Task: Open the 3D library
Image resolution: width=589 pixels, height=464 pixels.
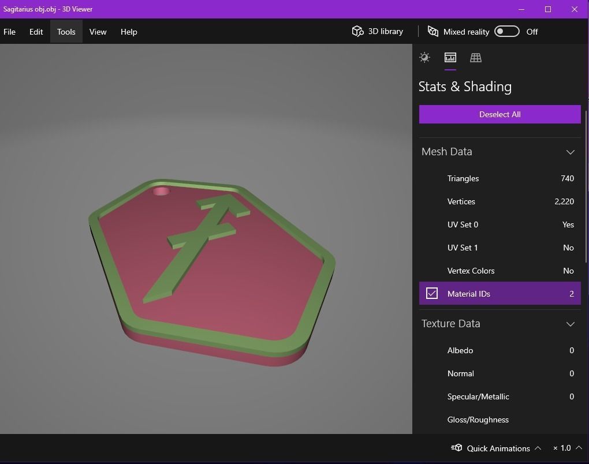Action: (x=378, y=32)
